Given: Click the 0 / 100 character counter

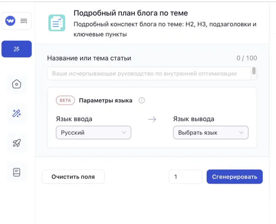Looking at the screenshot, I should click(x=247, y=58).
